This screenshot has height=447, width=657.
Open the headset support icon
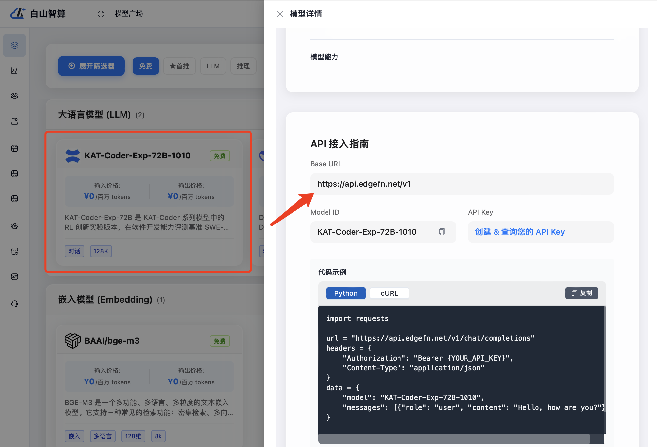(15, 303)
